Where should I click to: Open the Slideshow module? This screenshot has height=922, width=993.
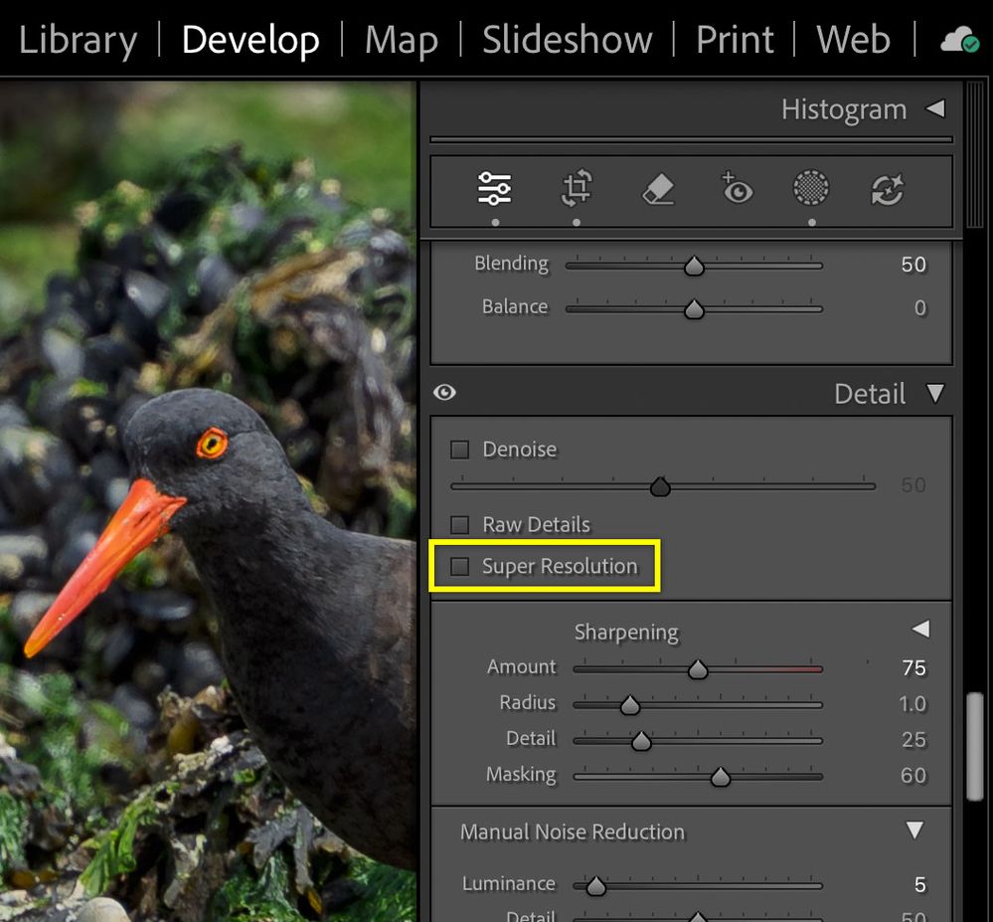[567, 39]
